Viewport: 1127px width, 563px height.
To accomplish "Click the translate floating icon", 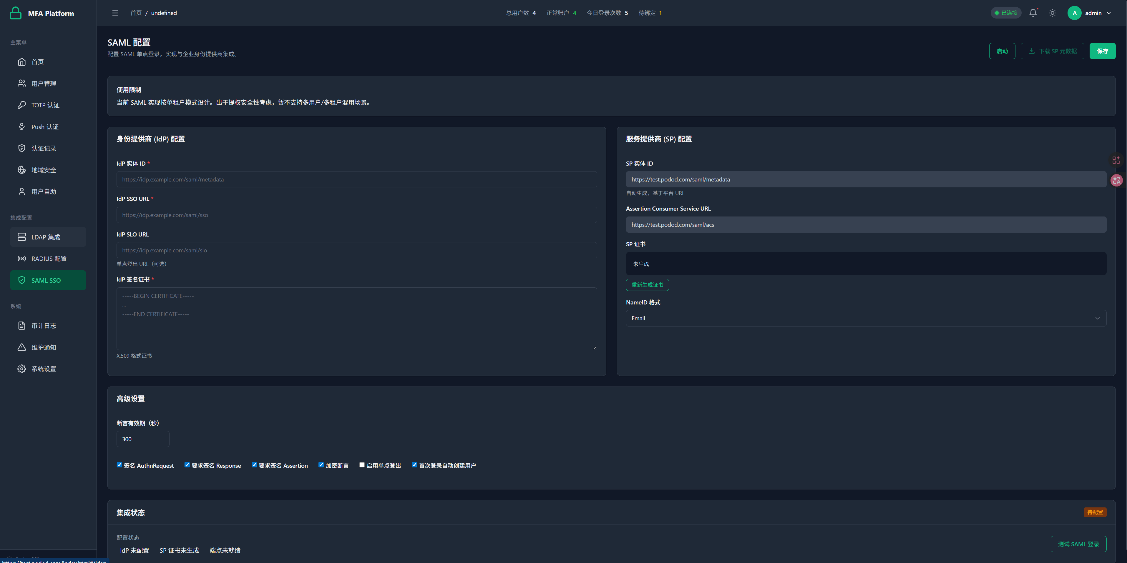I will point(1116,180).
